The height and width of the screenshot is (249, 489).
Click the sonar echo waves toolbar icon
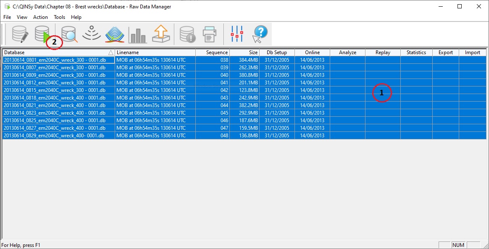click(x=92, y=34)
